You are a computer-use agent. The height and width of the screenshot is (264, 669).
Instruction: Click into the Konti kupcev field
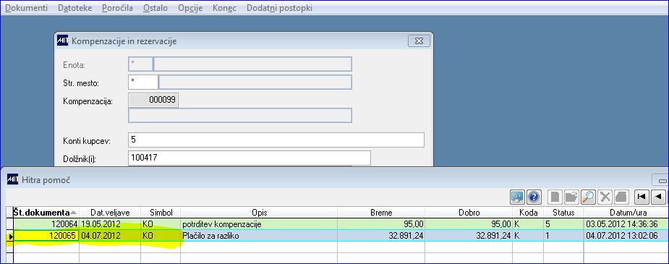276,140
